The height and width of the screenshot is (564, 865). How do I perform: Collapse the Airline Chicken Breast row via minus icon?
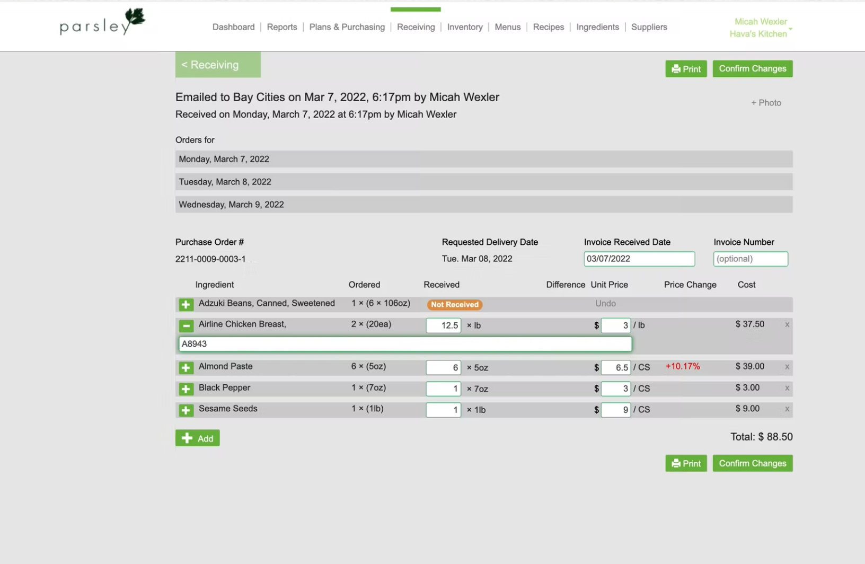point(186,325)
